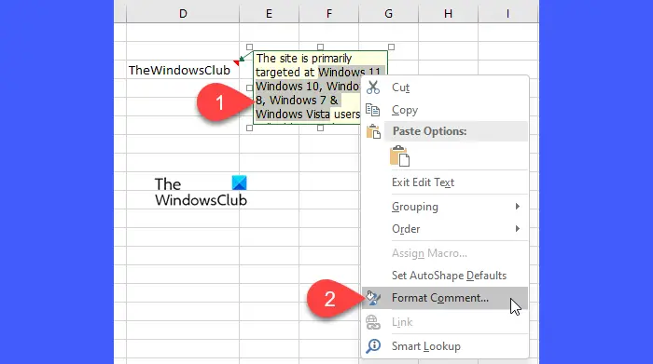Choose the Paste clipboard option button
This screenshot has width=653, height=364.
[x=400, y=156]
